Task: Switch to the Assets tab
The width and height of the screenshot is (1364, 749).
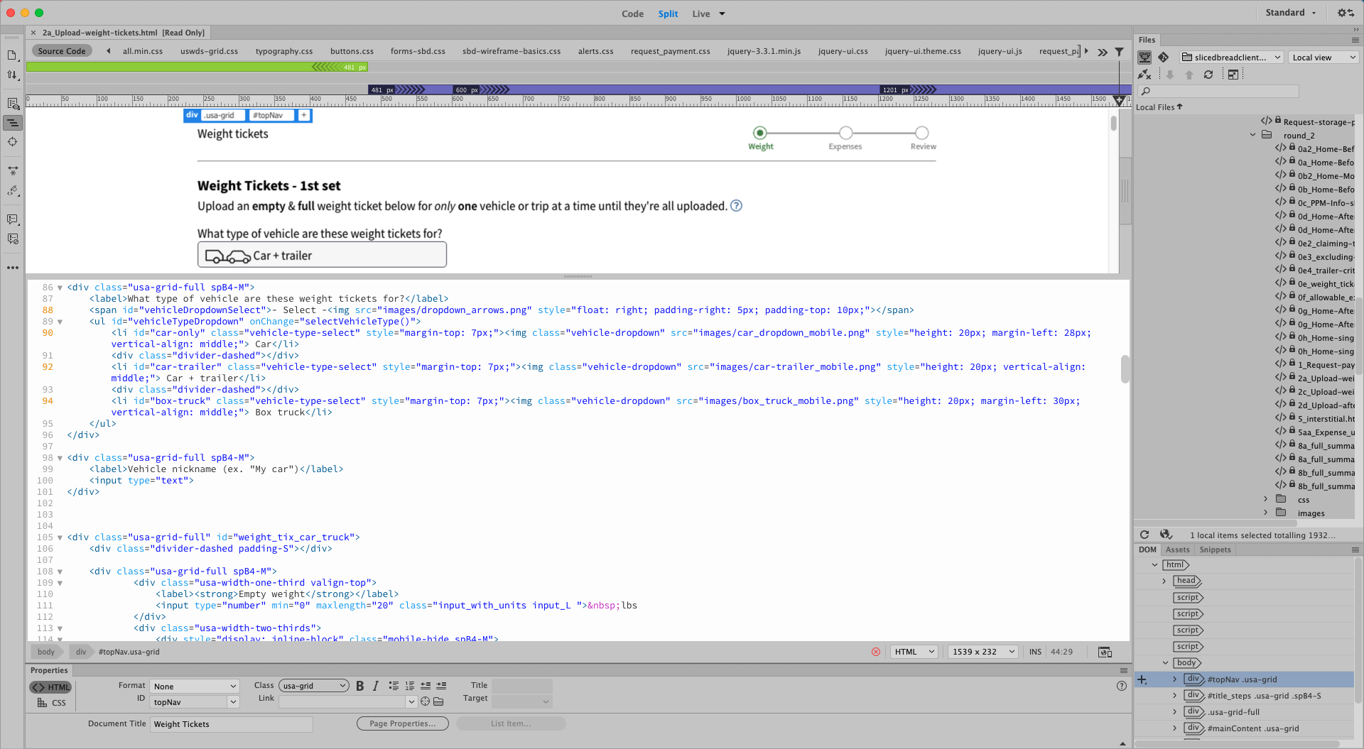Action: coord(1177,550)
